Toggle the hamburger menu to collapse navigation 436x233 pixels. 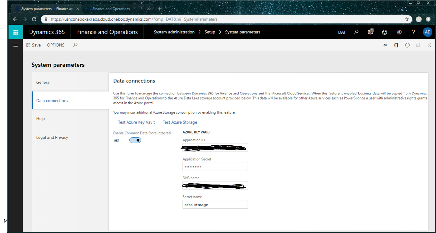point(16,45)
